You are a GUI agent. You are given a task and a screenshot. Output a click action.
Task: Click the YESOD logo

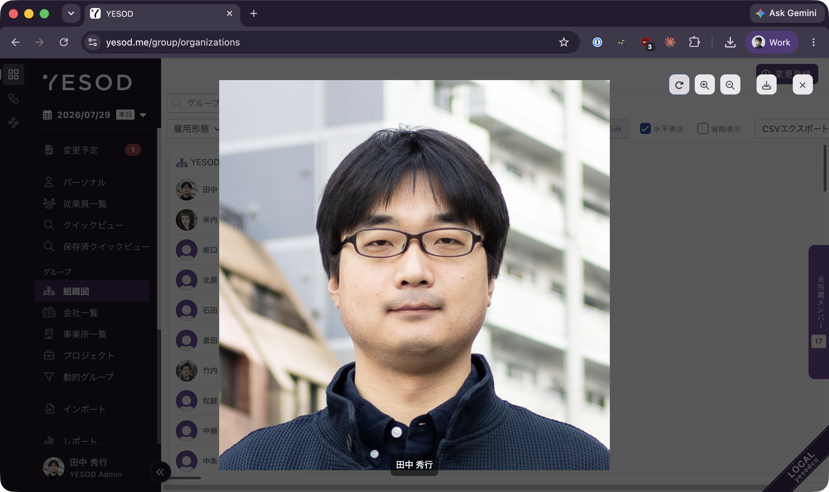[88, 82]
